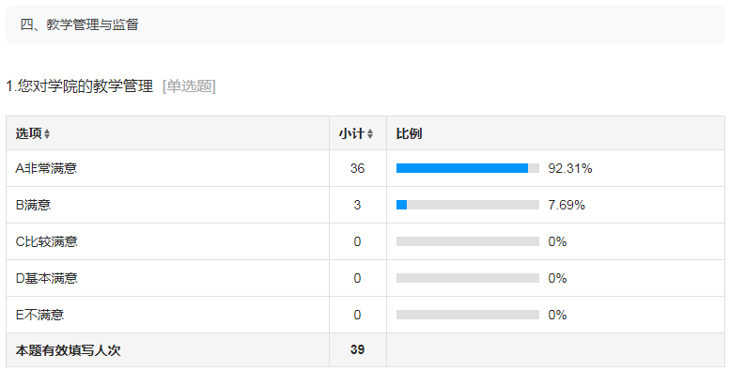Click the total count 39 in 本题有效填写人次 row

pos(357,349)
